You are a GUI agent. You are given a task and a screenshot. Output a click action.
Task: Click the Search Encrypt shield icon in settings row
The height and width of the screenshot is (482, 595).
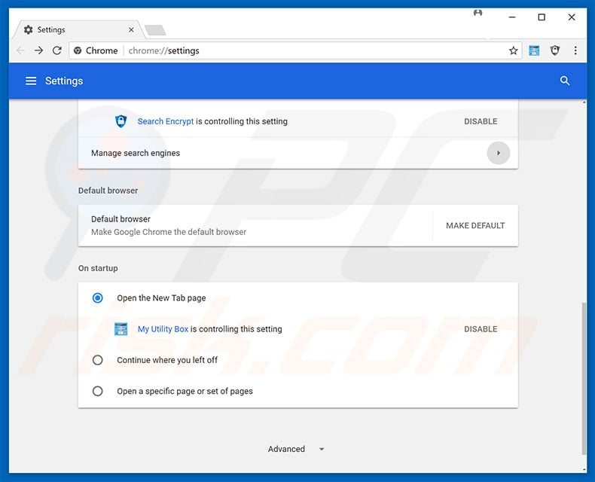121,121
